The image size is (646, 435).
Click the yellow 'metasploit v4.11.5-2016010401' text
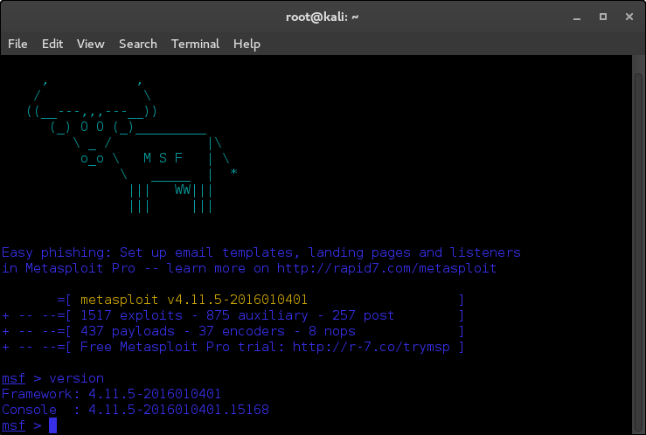194,300
